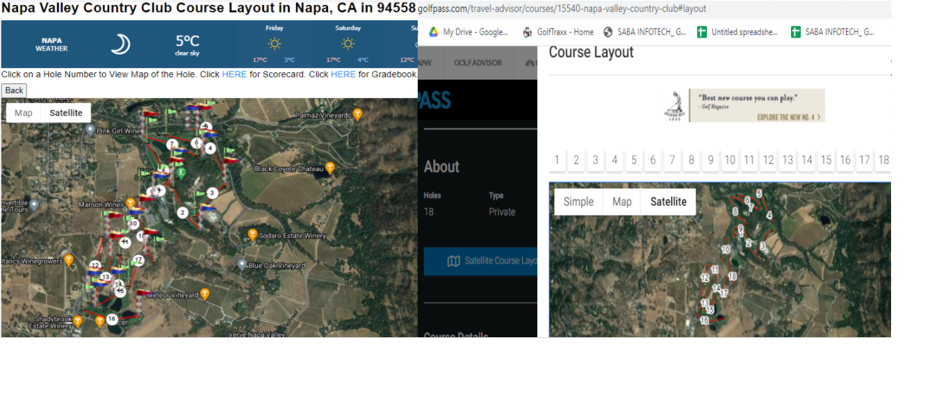Select hole 18 tab in GolfPass Course Layout
The height and width of the screenshot is (413, 930).
point(883,160)
